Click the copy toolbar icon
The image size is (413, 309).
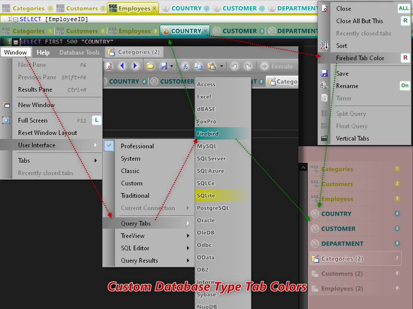198,66
